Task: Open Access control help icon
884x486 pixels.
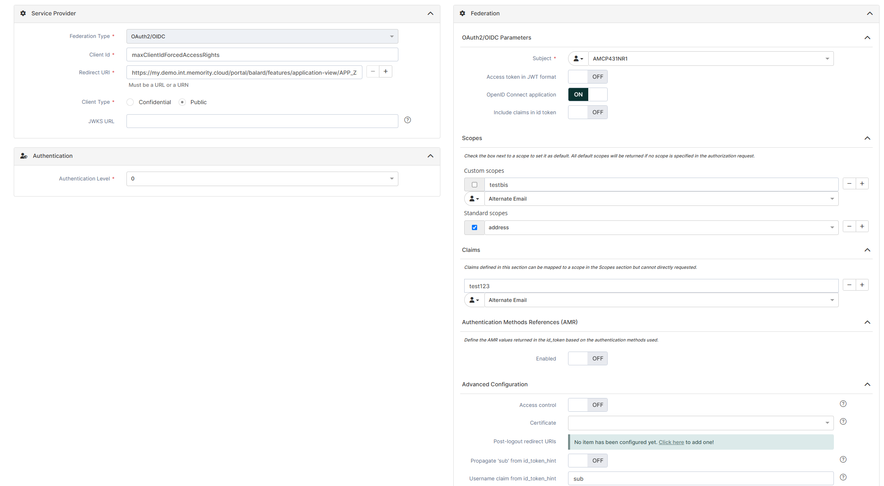Action: click(x=843, y=404)
